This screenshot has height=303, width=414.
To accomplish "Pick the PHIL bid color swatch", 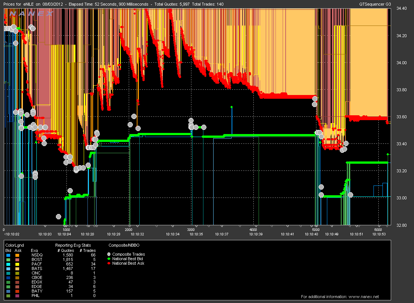I will point(8,295).
